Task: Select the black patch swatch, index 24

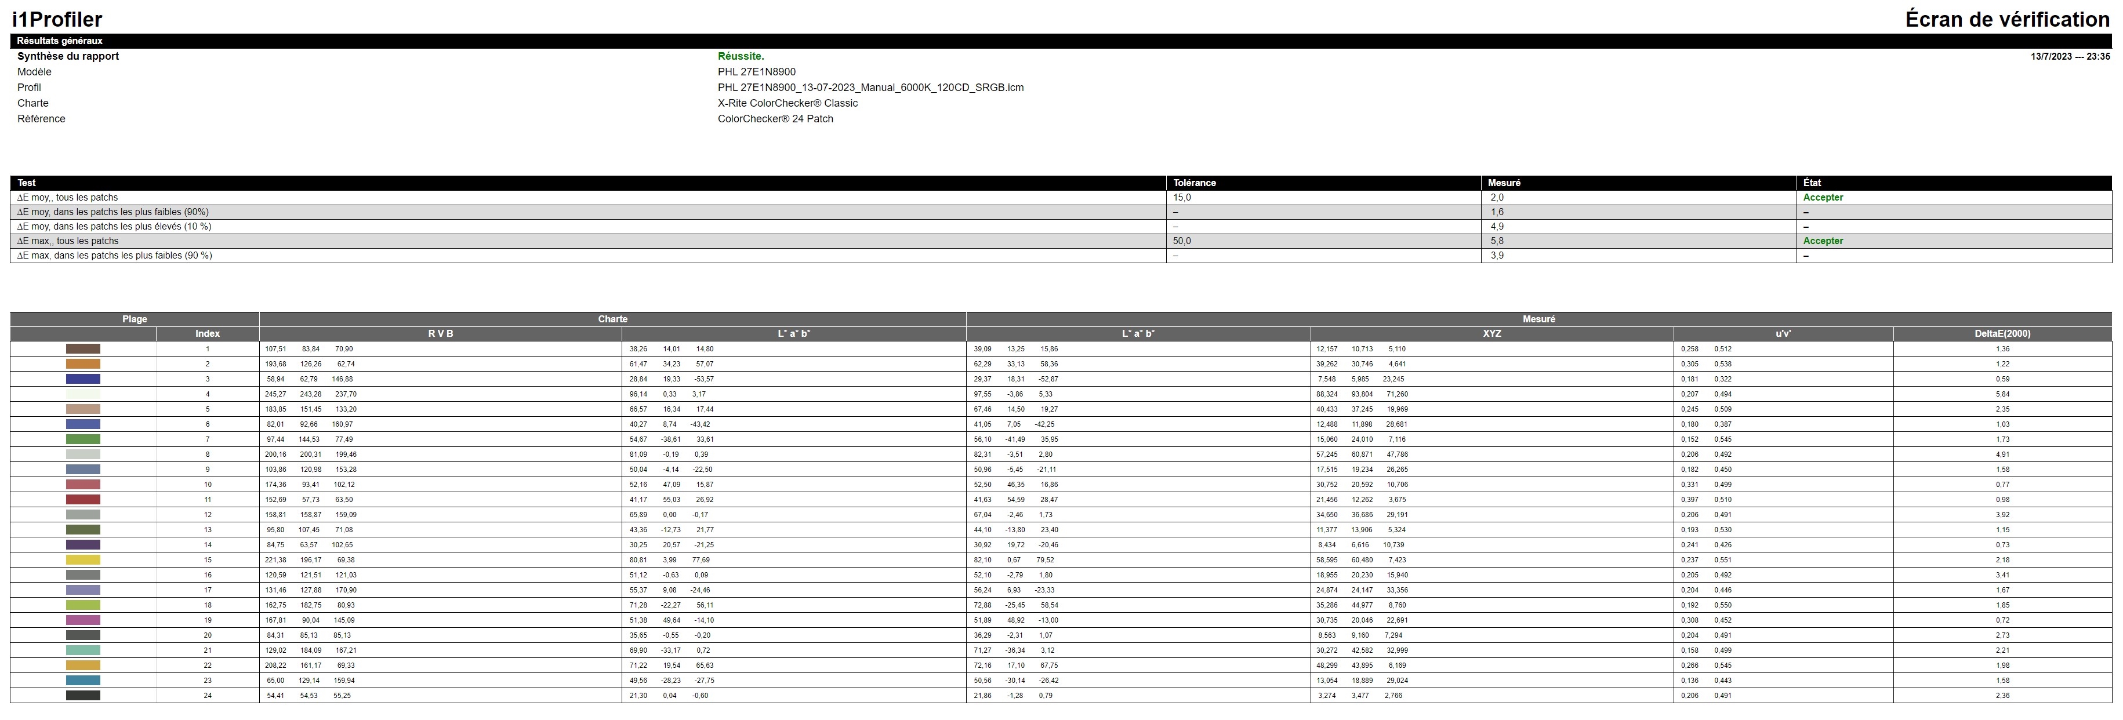Action: (82, 695)
